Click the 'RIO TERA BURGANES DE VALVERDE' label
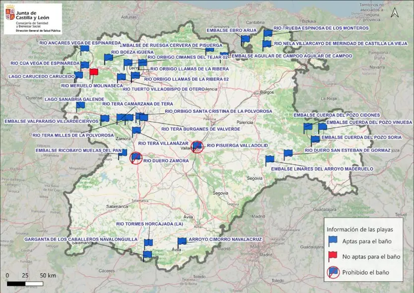Screen dimensions: 414x293 [201, 129]
